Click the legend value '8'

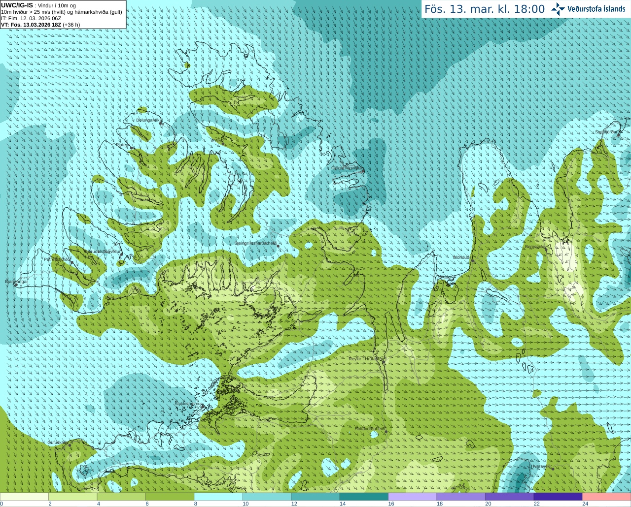click(x=196, y=504)
